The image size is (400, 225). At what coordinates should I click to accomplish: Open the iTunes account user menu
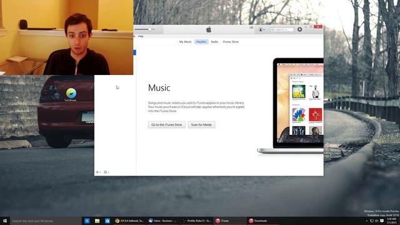click(x=262, y=29)
